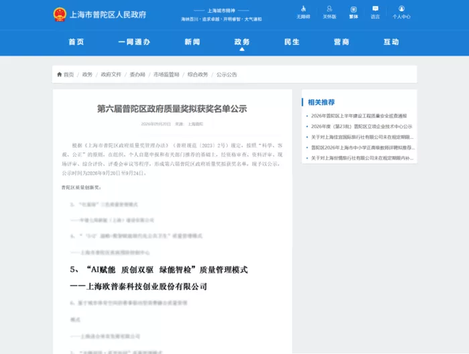Select 政务 navigation item
Screen dimensions: 469x354
[242, 42]
